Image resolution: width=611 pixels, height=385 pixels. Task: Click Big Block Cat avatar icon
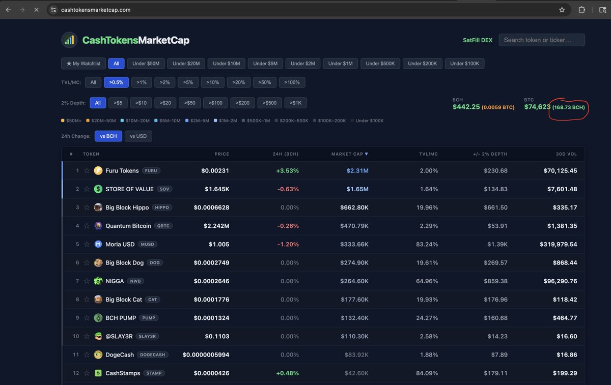[x=98, y=300]
